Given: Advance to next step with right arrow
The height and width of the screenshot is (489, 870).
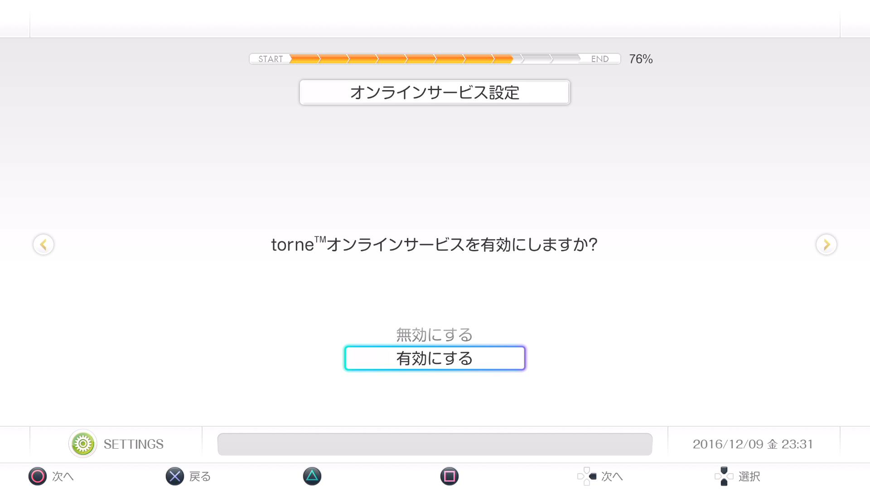Looking at the screenshot, I should click(826, 244).
